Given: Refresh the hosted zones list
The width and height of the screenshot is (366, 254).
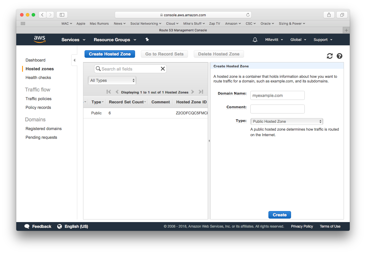Looking at the screenshot, I should tap(330, 56).
